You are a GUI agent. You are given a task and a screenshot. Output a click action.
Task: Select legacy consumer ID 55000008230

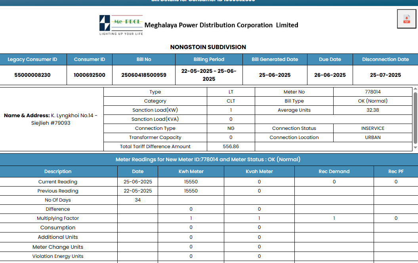point(32,75)
